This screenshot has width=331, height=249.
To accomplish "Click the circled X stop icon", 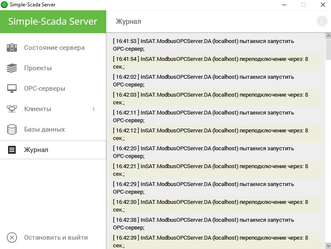I will [x=12, y=238].
